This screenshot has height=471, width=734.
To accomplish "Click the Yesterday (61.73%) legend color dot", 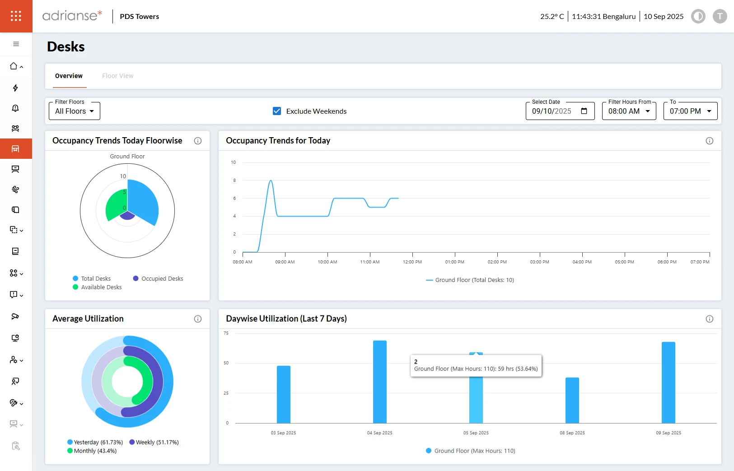I will point(70,442).
